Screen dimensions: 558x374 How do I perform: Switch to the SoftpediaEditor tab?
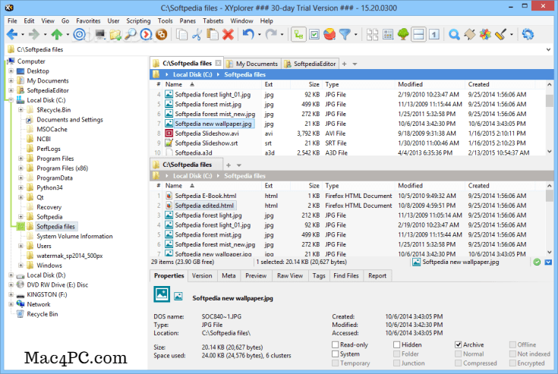(x=311, y=64)
